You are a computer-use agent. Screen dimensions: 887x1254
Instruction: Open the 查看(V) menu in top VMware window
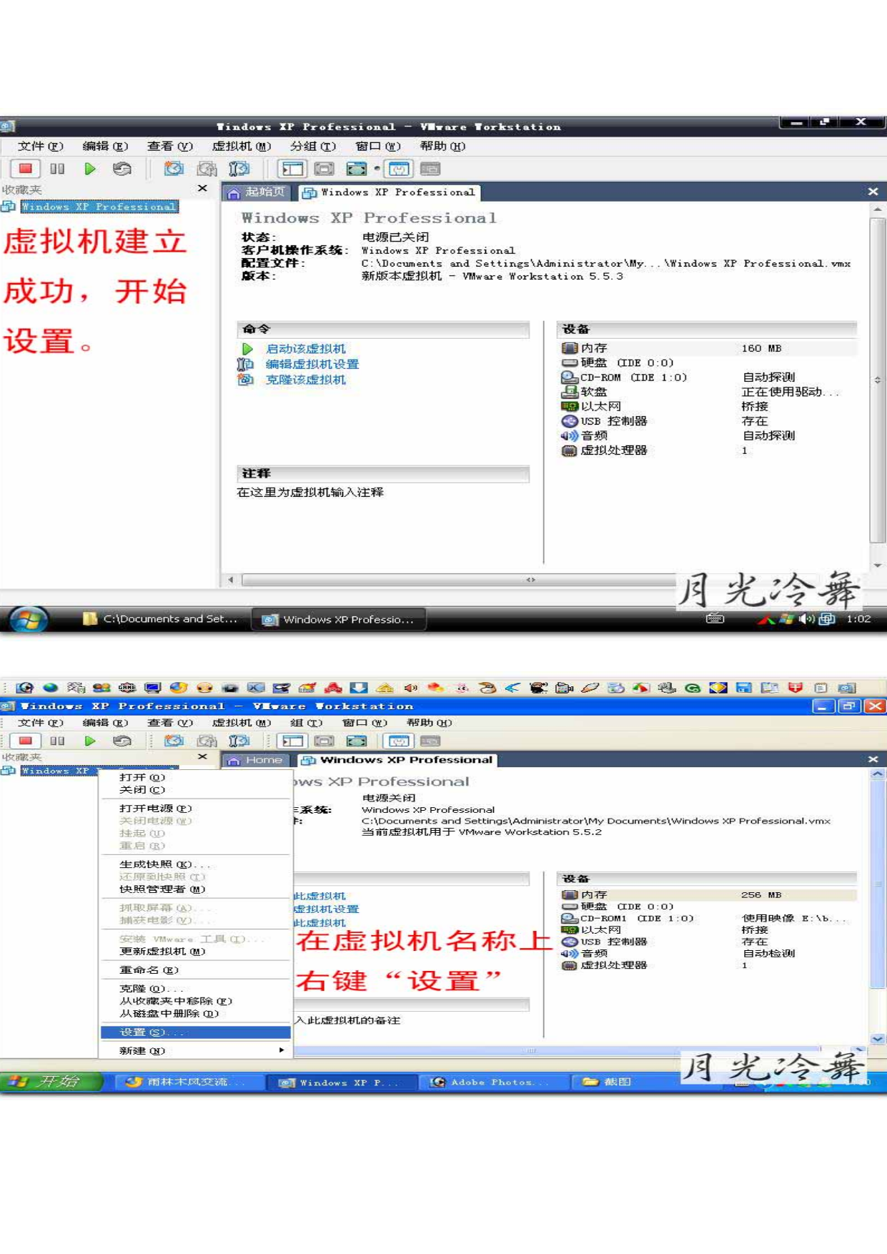(170, 146)
